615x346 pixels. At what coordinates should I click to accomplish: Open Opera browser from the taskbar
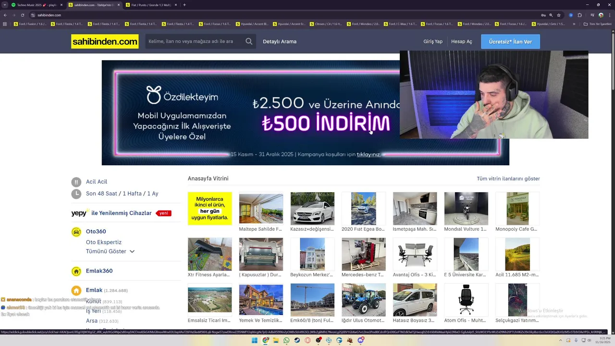pos(307,340)
